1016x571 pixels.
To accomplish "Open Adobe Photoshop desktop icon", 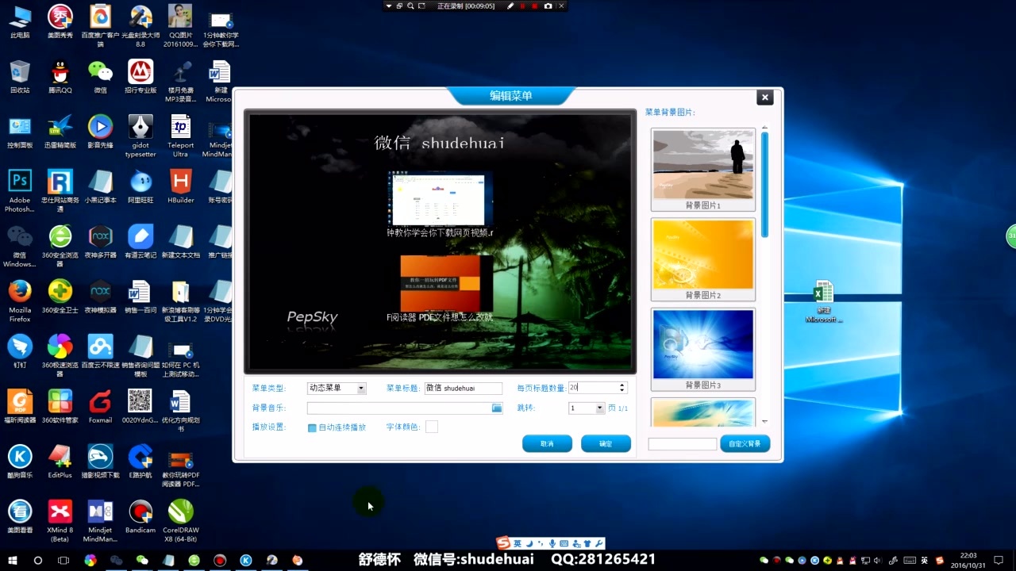I will (x=20, y=190).
